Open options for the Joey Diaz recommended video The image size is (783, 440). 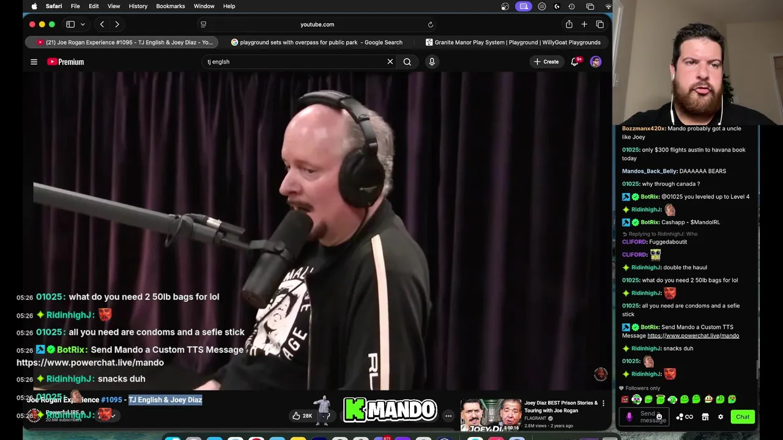pyautogui.click(x=603, y=403)
